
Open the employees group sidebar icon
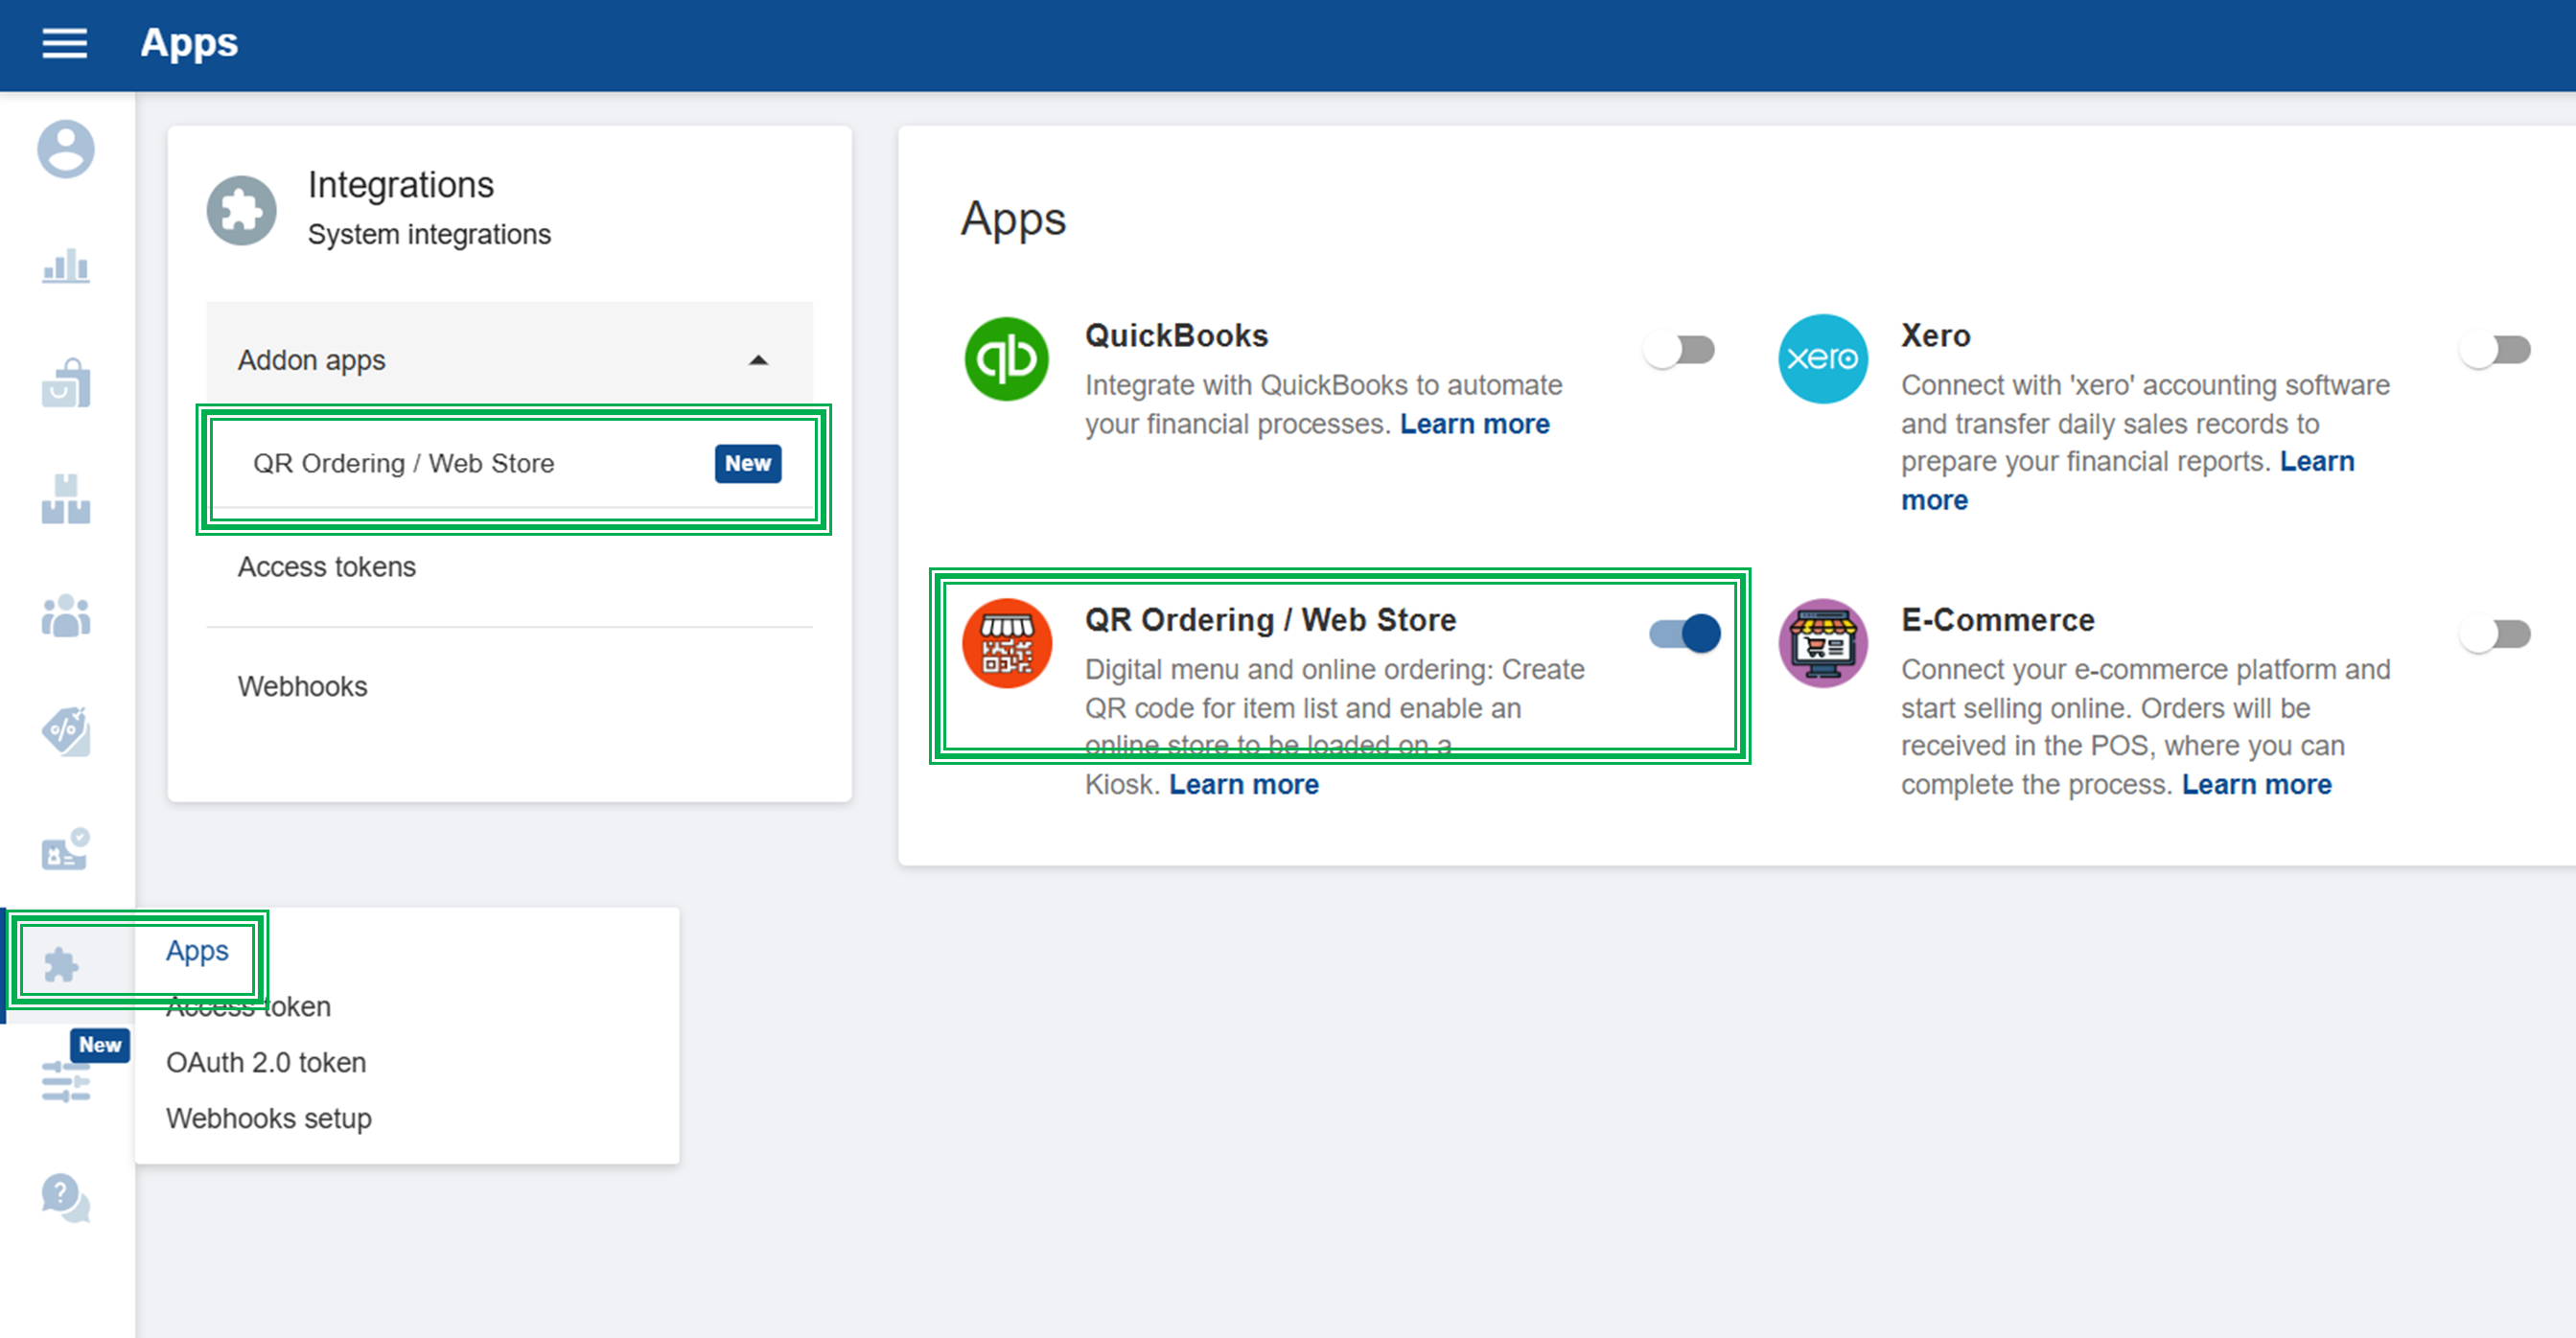coord(66,615)
